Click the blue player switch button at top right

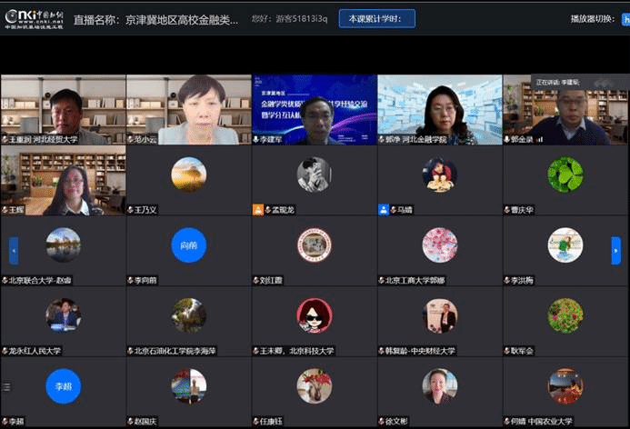(x=625, y=18)
